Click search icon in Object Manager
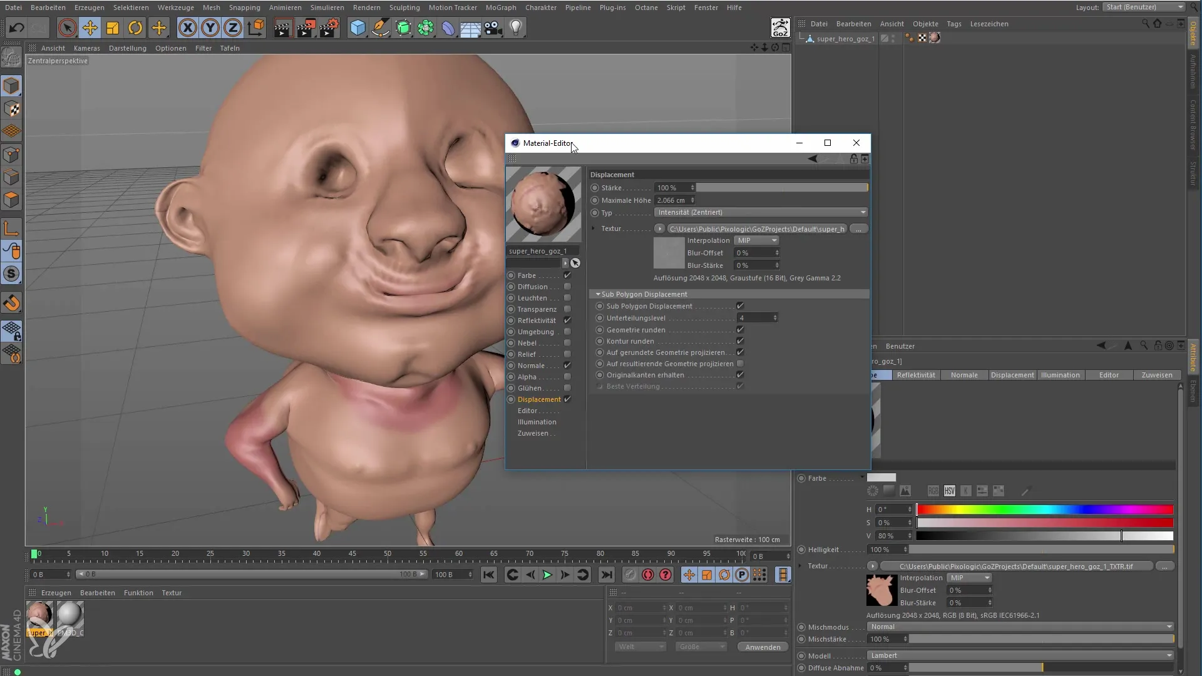 click(1146, 24)
